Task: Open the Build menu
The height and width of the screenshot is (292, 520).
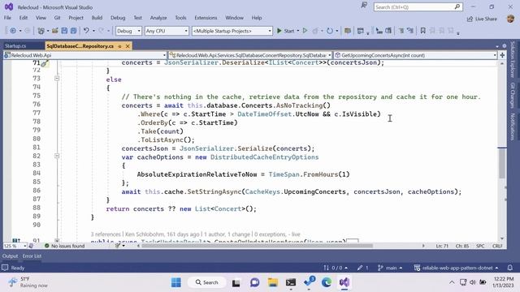Action: (x=97, y=18)
